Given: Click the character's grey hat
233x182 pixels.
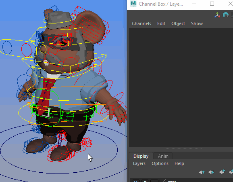Looking at the screenshot, I should tap(59, 20).
